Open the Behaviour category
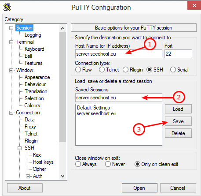The height and width of the screenshot is (196, 201). (x=35, y=84)
